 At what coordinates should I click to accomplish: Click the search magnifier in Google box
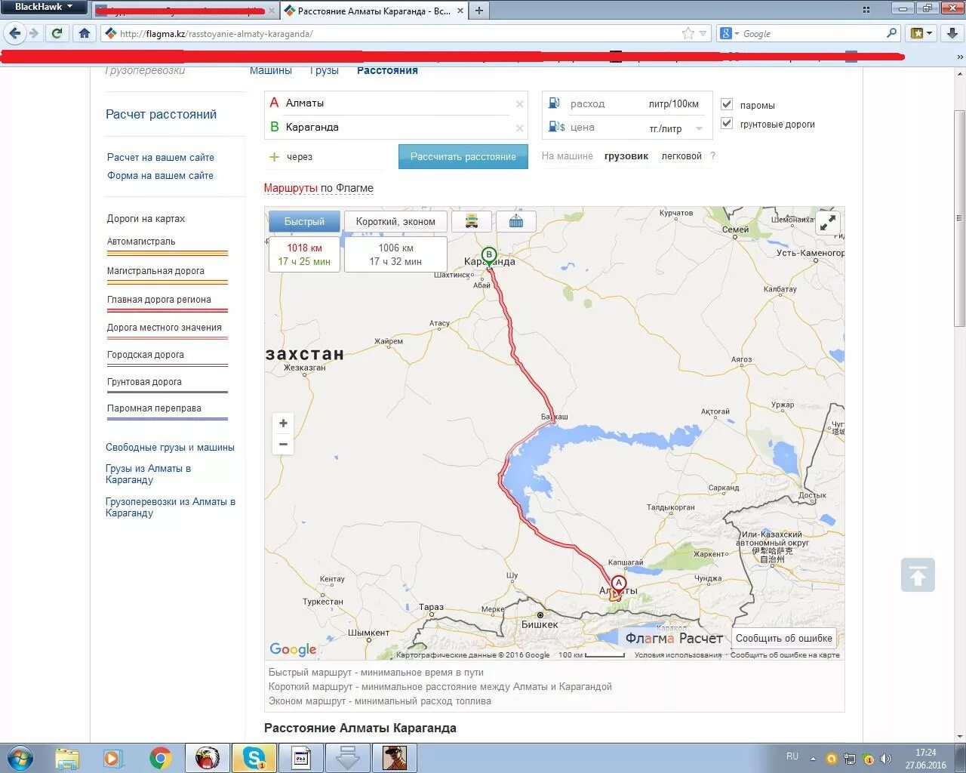tap(892, 33)
